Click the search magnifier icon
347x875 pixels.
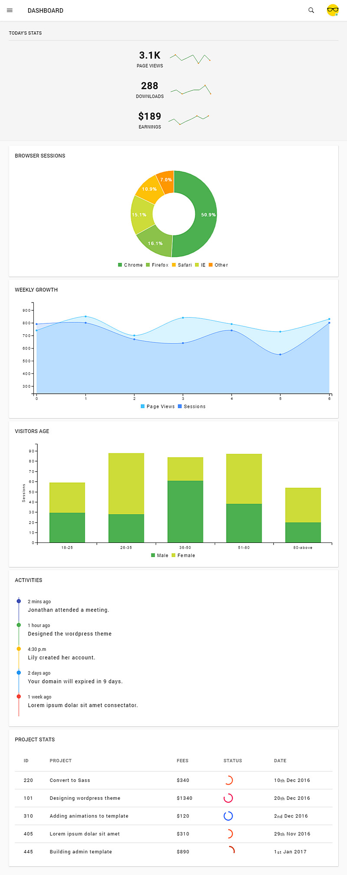(311, 10)
